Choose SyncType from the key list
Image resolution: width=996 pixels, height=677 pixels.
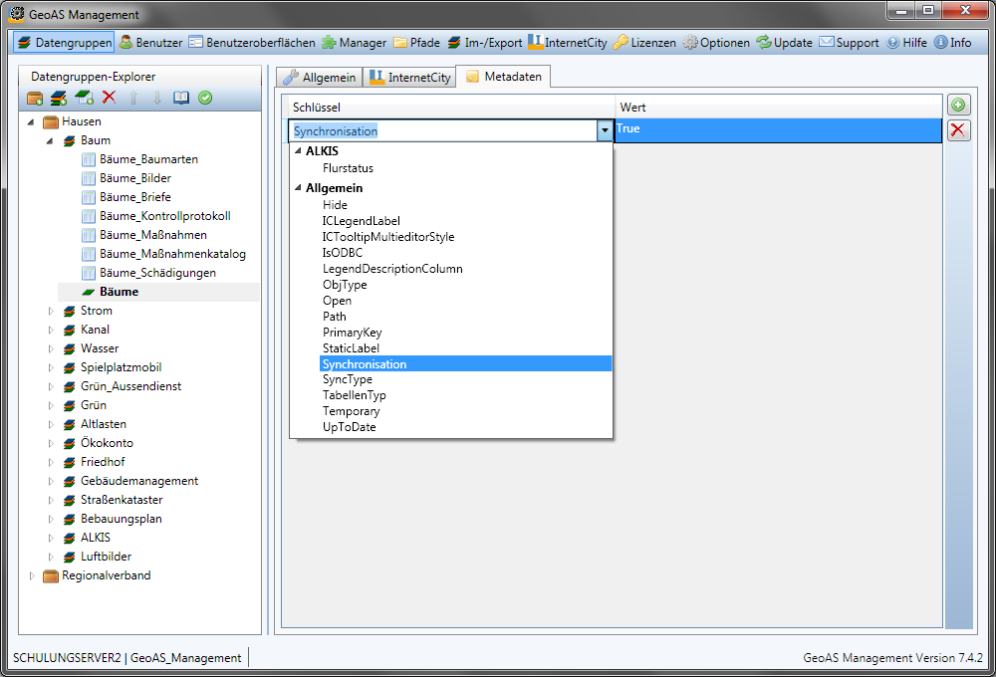(348, 379)
